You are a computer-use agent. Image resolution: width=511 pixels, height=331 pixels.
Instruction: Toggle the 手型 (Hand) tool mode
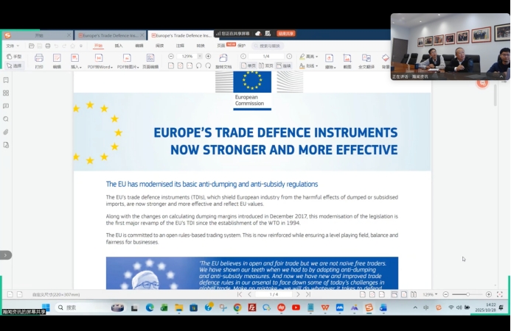click(x=14, y=56)
